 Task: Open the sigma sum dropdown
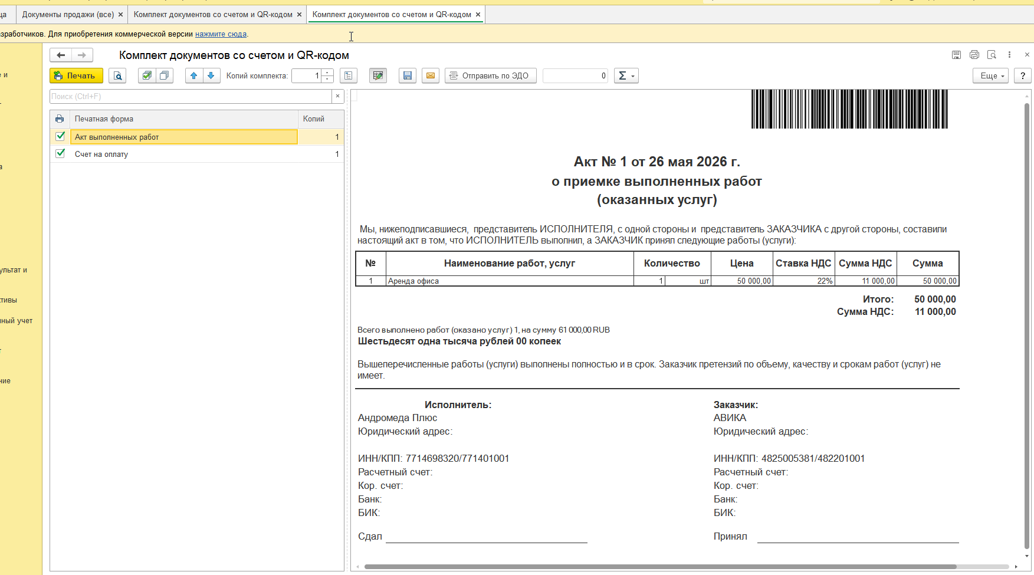point(626,75)
